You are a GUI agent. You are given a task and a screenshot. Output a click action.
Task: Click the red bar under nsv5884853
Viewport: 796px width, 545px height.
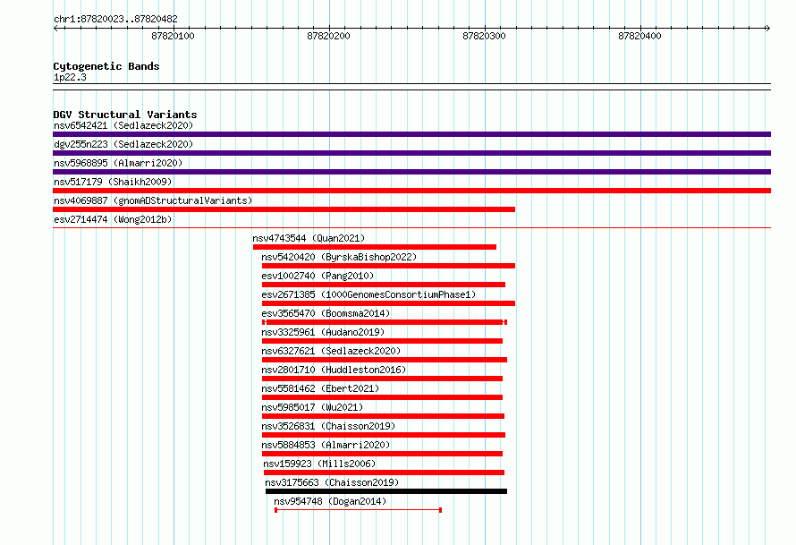coord(382,454)
